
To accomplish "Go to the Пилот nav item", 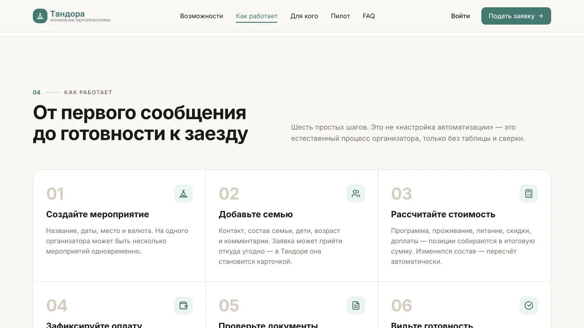I will pyautogui.click(x=340, y=16).
